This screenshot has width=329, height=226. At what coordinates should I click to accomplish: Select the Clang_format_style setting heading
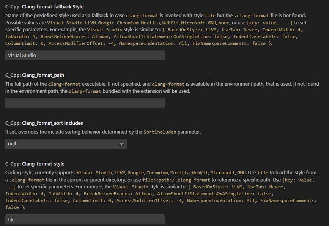click(35, 164)
